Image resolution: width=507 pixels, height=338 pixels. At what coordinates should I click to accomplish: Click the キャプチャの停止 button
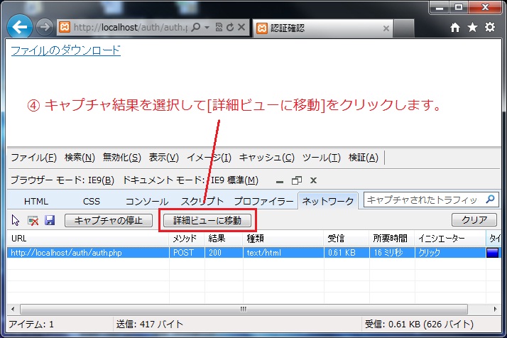pos(109,220)
